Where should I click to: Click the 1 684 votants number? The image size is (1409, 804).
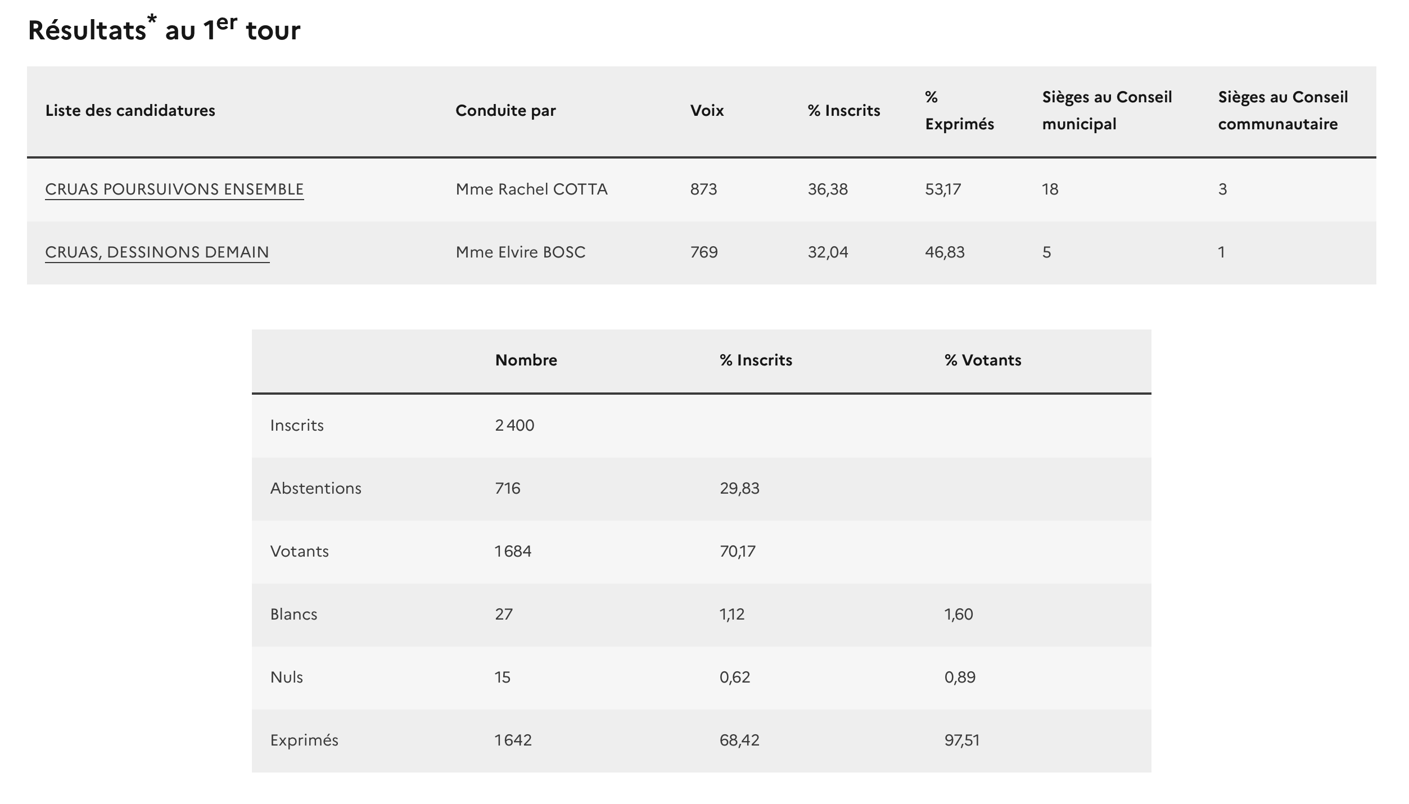click(x=513, y=552)
